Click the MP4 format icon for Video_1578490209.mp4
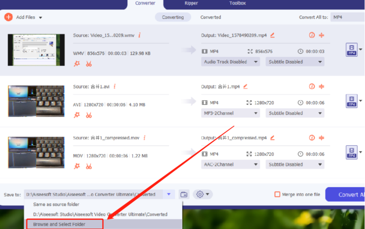Image resolution: width=365 pixels, height=229 pixels. 352,50
